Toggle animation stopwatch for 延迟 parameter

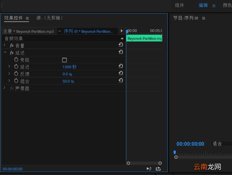pyautogui.click(x=16, y=67)
